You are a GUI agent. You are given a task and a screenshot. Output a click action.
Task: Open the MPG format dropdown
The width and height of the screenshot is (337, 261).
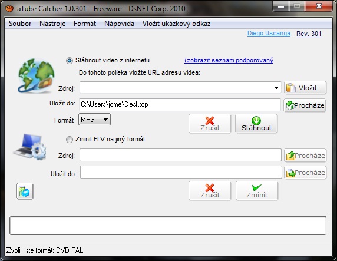tap(95, 120)
